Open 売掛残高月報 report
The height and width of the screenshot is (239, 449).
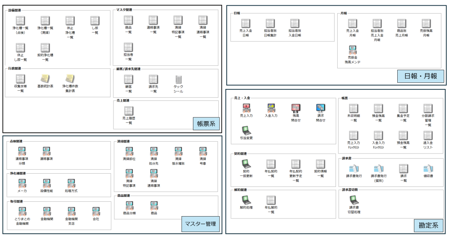[426, 23]
